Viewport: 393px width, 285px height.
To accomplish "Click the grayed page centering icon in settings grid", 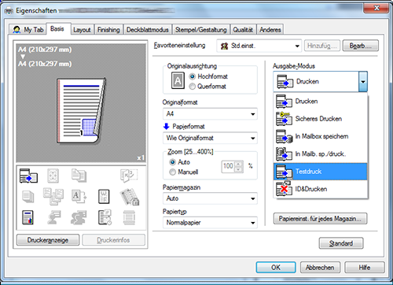I will click(53, 176).
